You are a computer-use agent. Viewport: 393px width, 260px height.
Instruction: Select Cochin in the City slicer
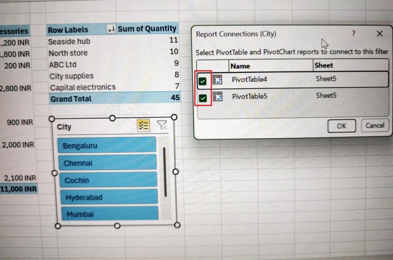click(109, 180)
